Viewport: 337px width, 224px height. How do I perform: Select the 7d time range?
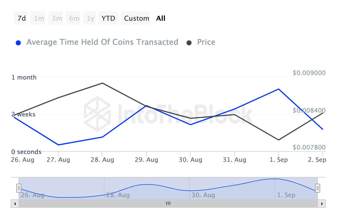21,18
